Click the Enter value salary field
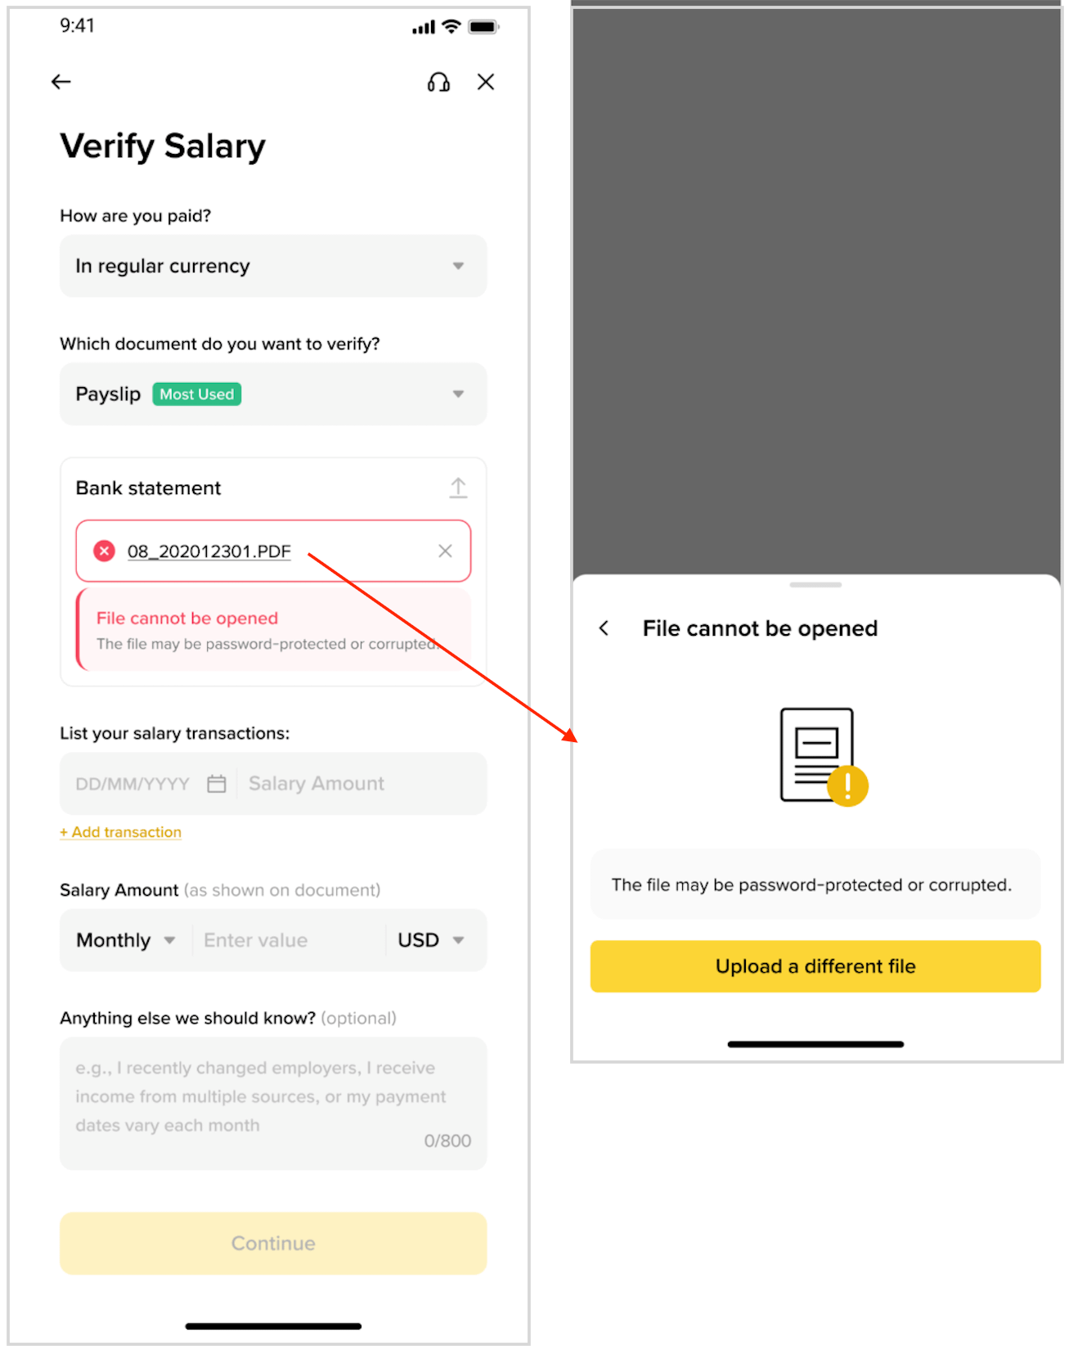The width and height of the screenshot is (1073, 1350). [x=289, y=940]
